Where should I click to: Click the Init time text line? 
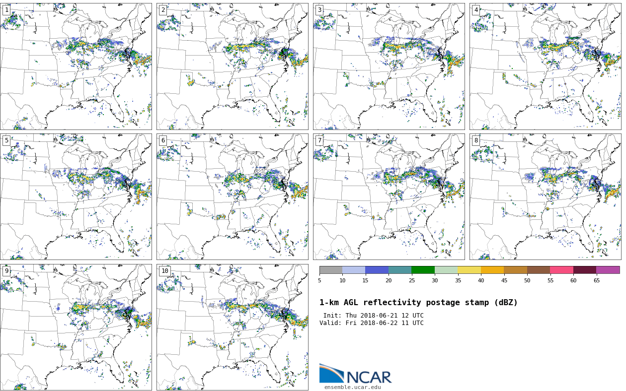[x=373, y=316]
